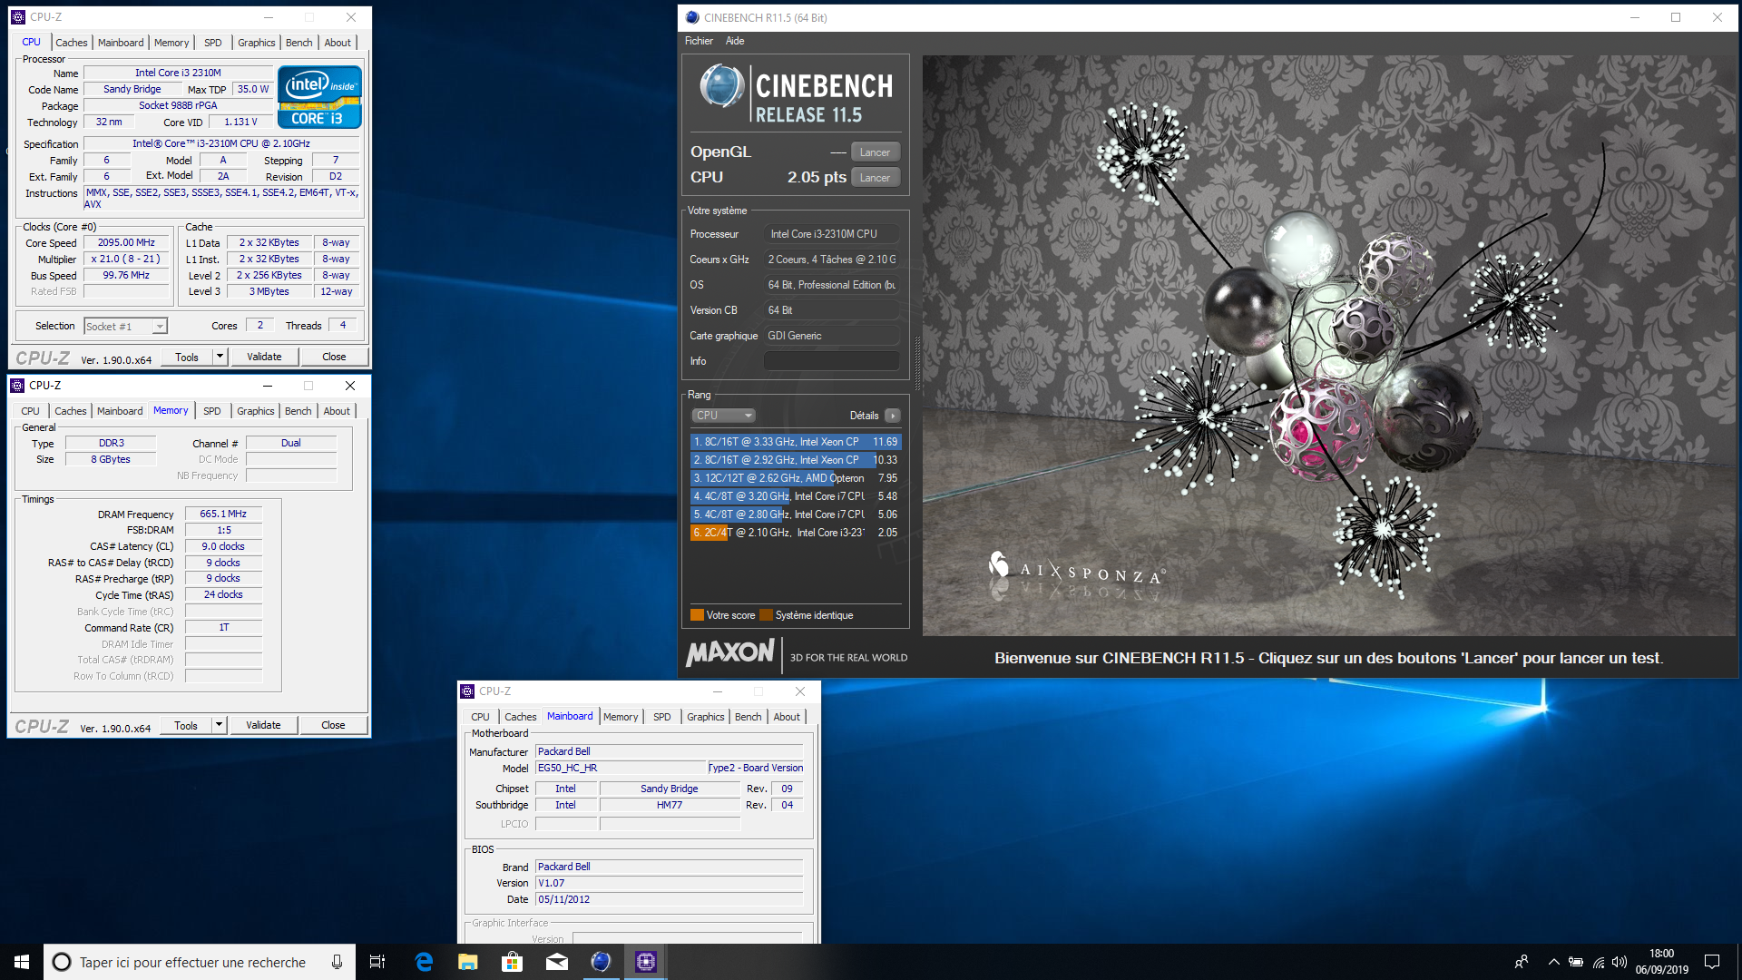Click Tools button in Memory CPU-Z window
The image size is (1742, 980).
pyautogui.click(x=186, y=725)
